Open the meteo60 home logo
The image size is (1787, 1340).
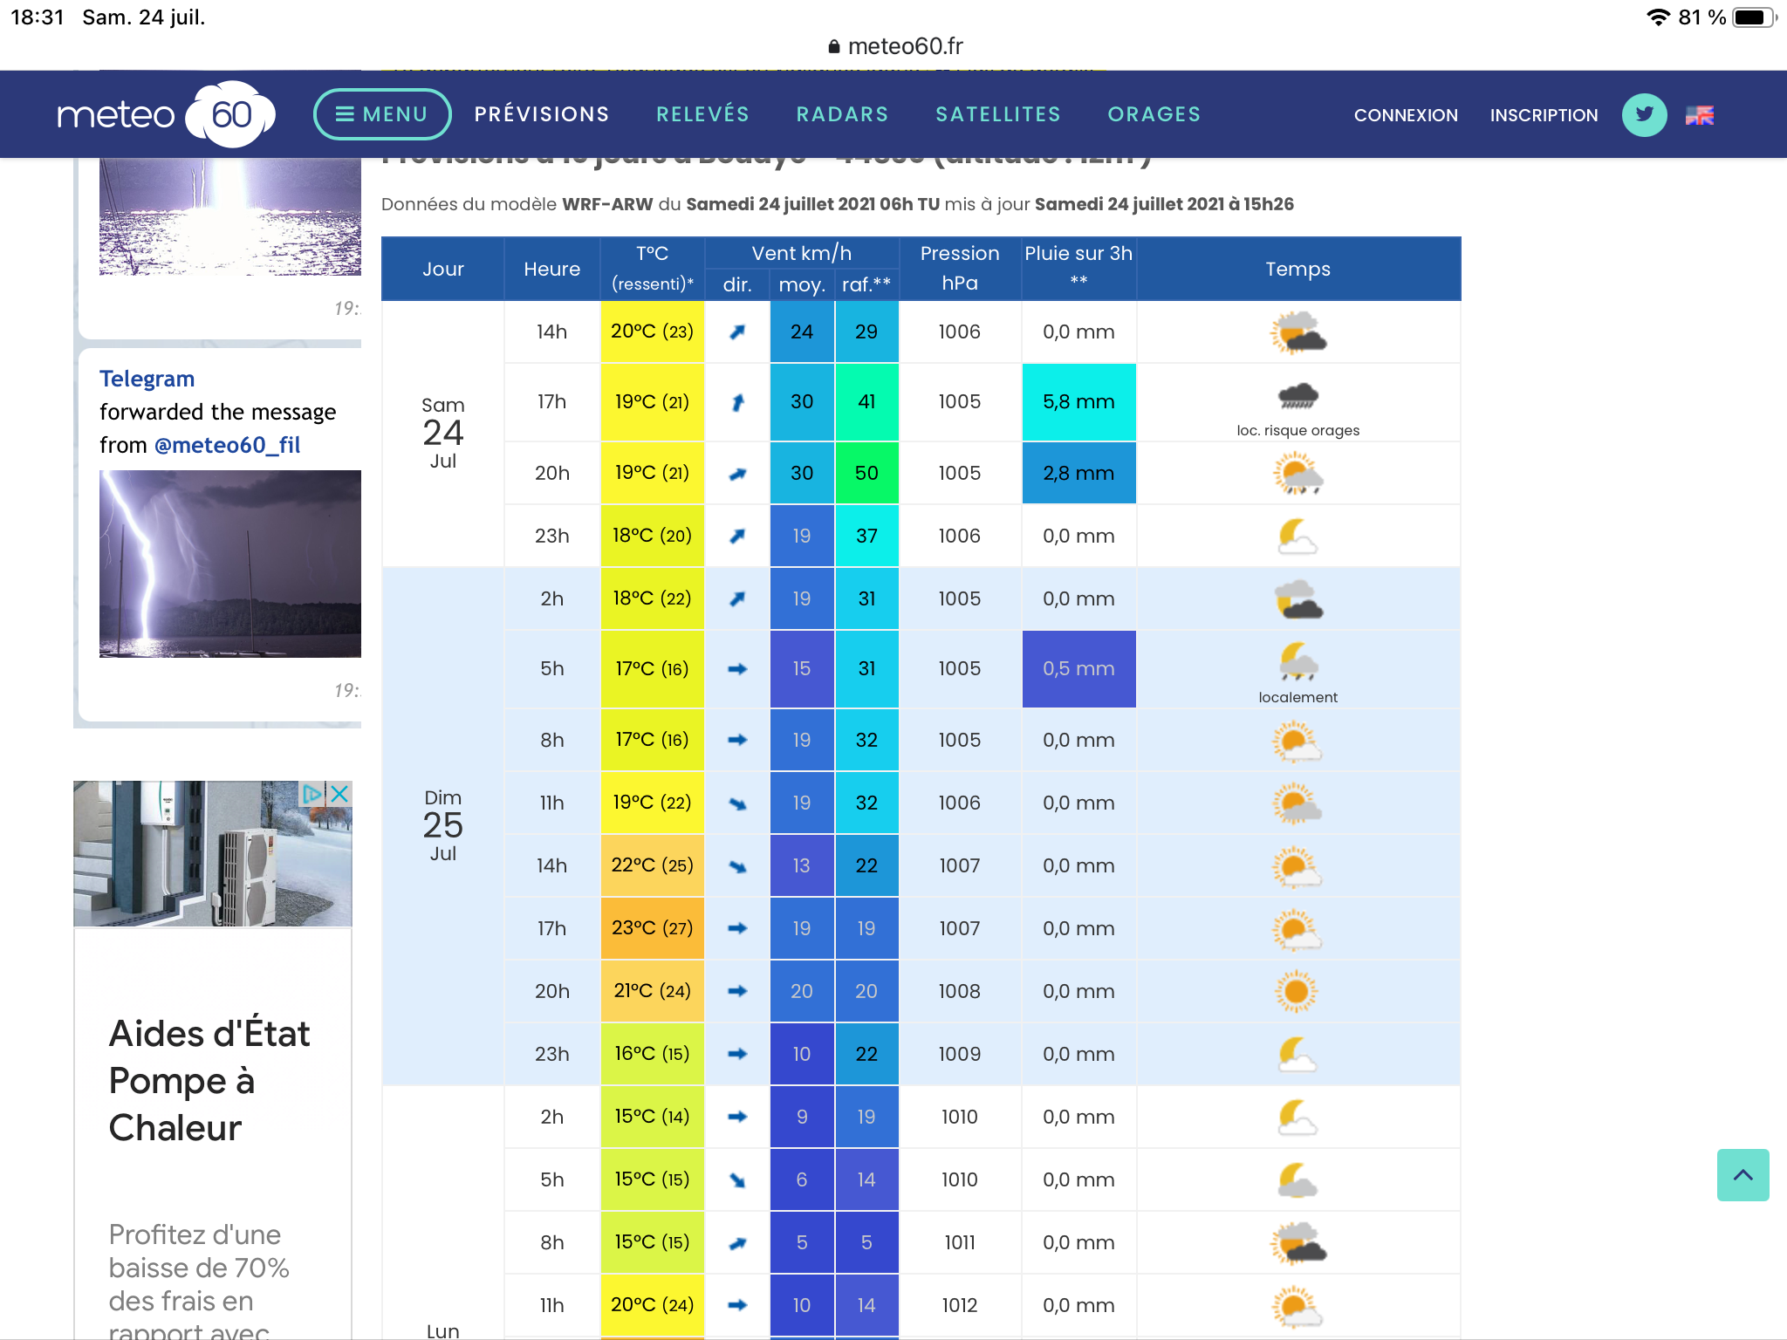(166, 114)
